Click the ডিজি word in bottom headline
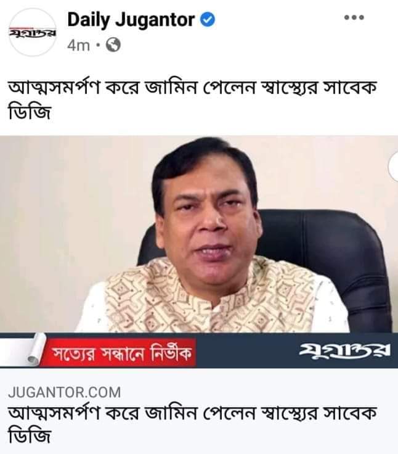Viewport: 398px width, 454px height. click(30, 436)
